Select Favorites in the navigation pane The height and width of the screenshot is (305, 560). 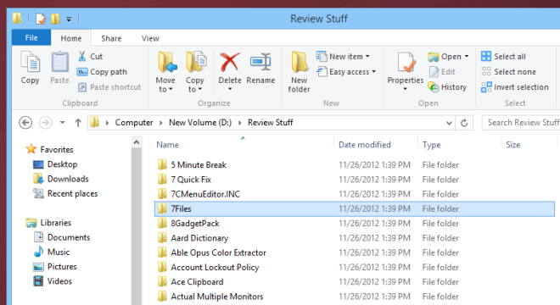click(50, 149)
